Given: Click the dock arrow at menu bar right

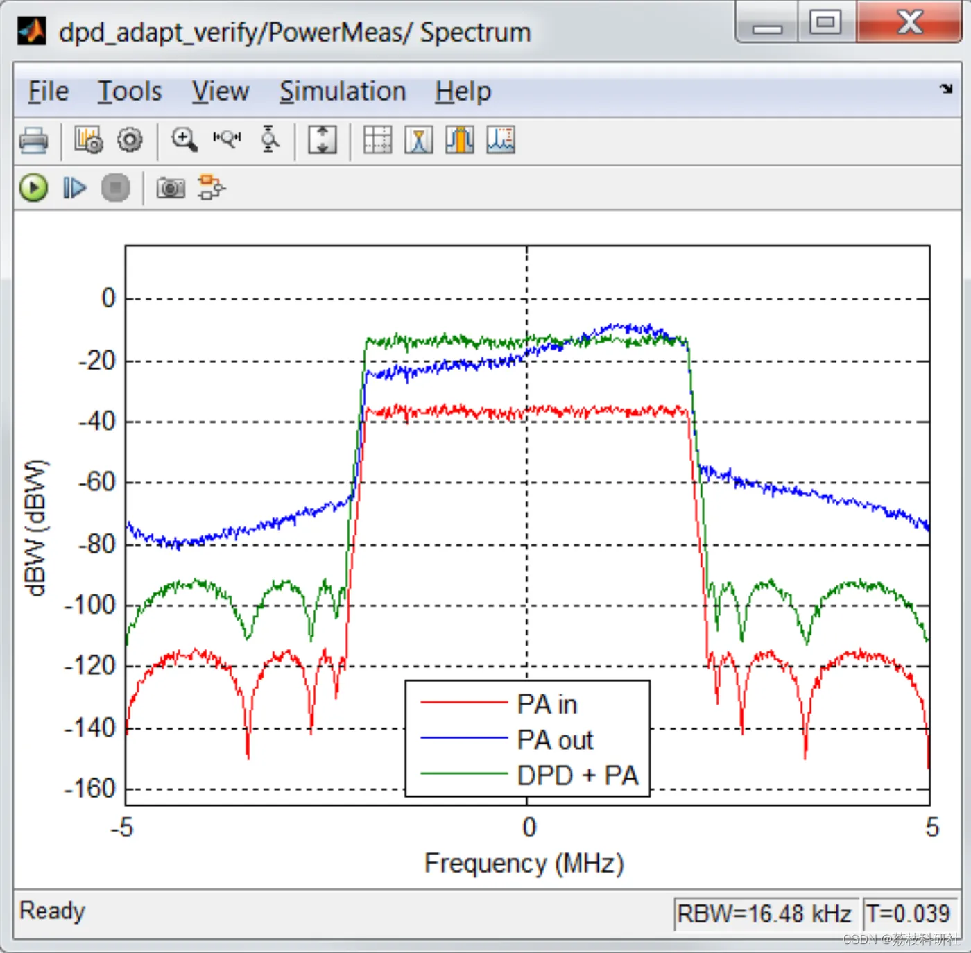Looking at the screenshot, I should coord(946,89).
